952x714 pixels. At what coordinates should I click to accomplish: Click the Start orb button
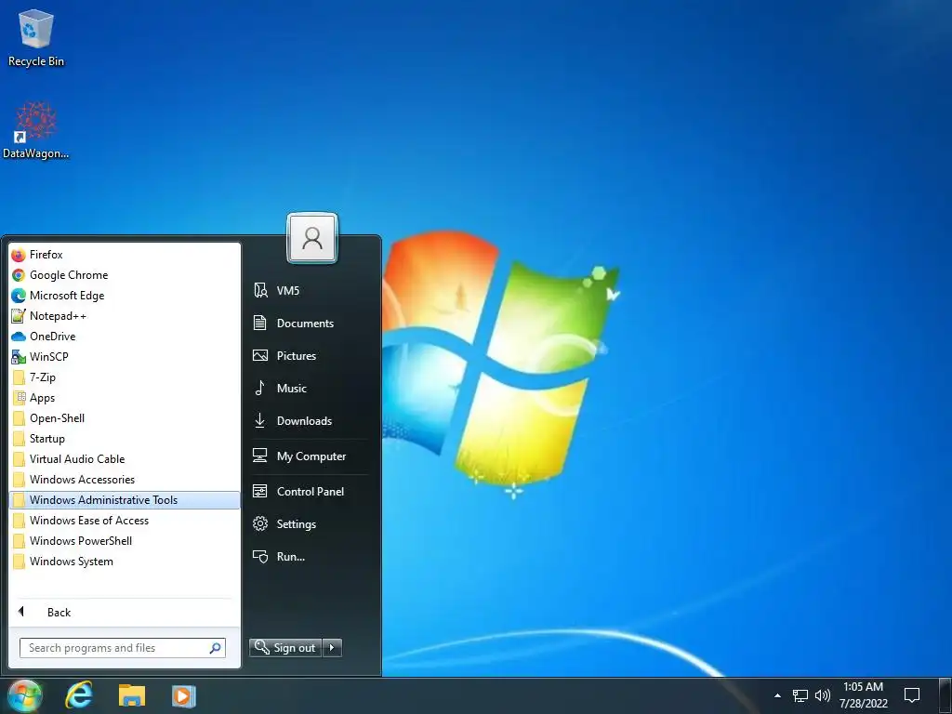coord(24,695)
